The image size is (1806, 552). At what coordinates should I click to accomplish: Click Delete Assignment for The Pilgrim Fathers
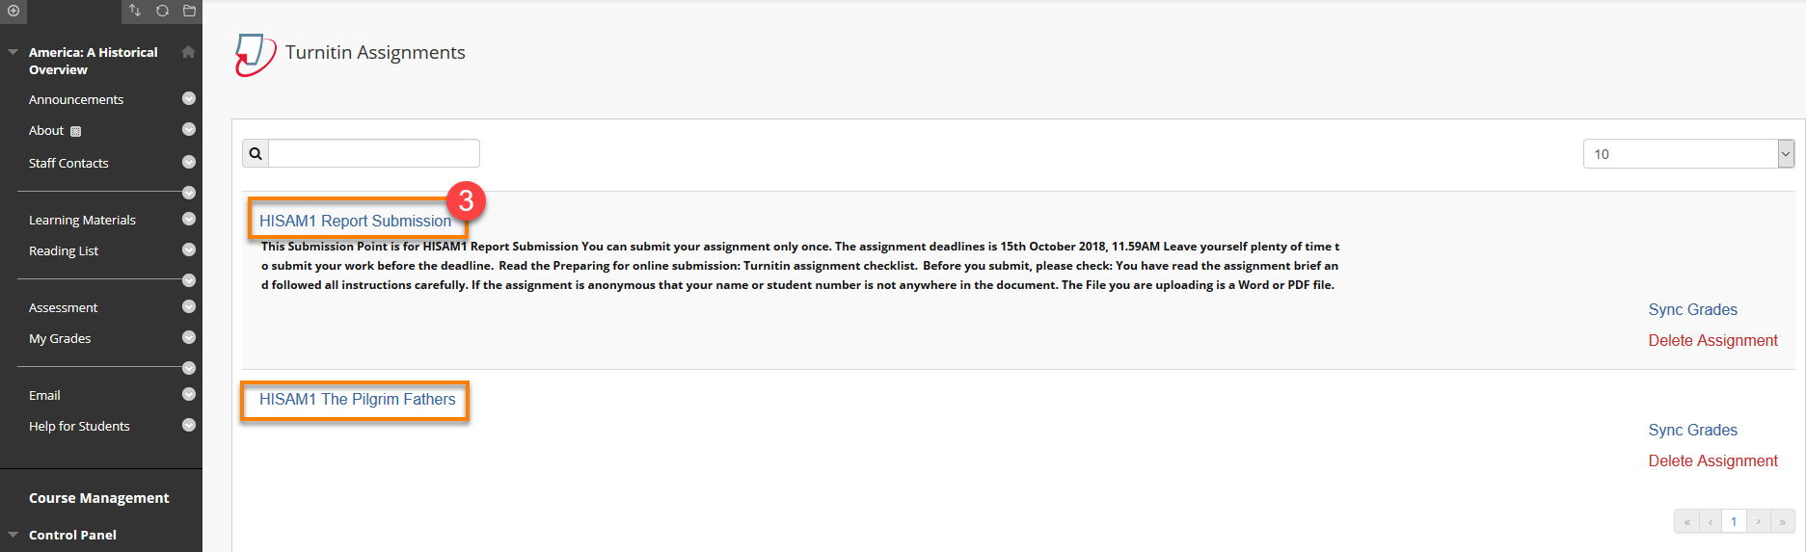pyautogui.click(x=1712, y=460)
